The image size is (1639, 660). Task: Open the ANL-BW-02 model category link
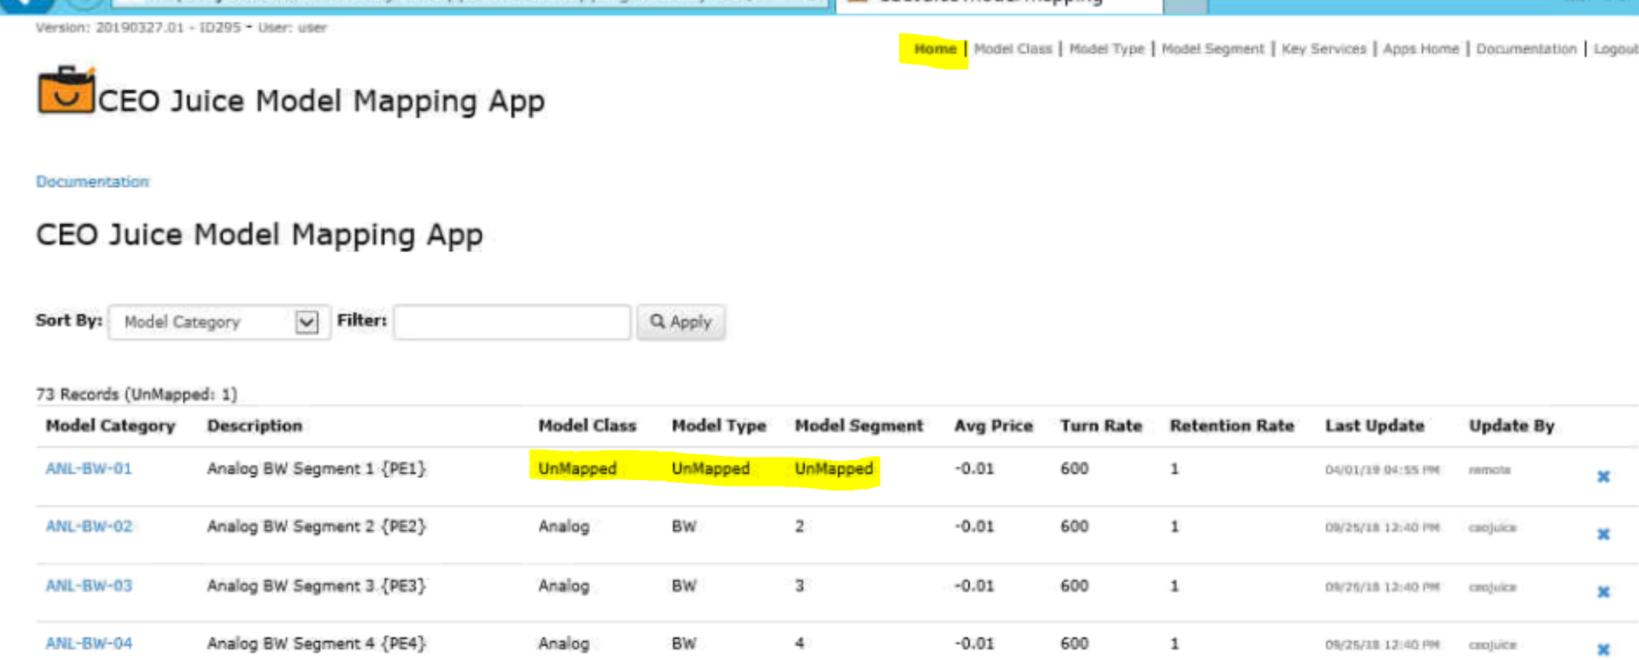[89, 527]
